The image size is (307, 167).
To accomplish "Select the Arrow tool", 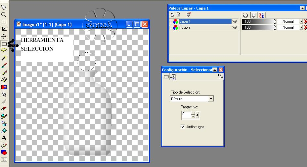I will tap(4, 7).
